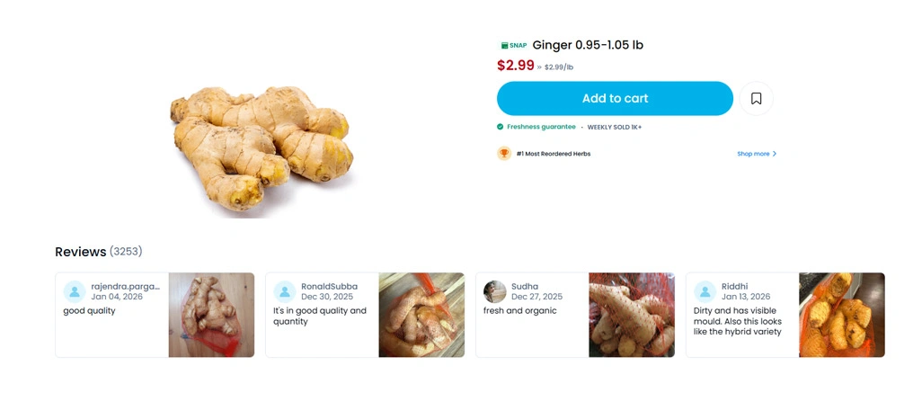The width and height of the screenshot is (922, 419).
Task: Select the #1 Most Reordered Herbs label
Action: 554,154
